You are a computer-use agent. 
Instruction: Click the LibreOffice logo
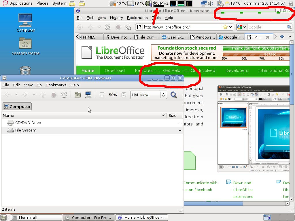(113, 52)
